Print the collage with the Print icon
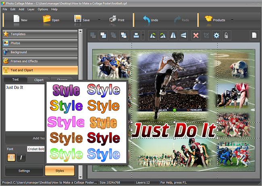Screen dimensions: 262x186 click(113, 19)
